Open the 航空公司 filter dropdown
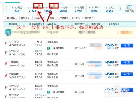The width and height of the screenshot is (136, 101). click(26, 18)
